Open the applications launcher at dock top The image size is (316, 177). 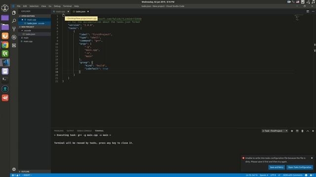[5, 8]
